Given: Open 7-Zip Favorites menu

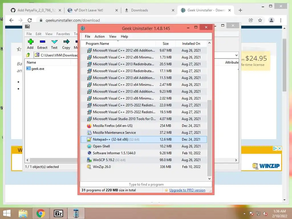Looking at the screenshot, I should (x=63, y=34).
